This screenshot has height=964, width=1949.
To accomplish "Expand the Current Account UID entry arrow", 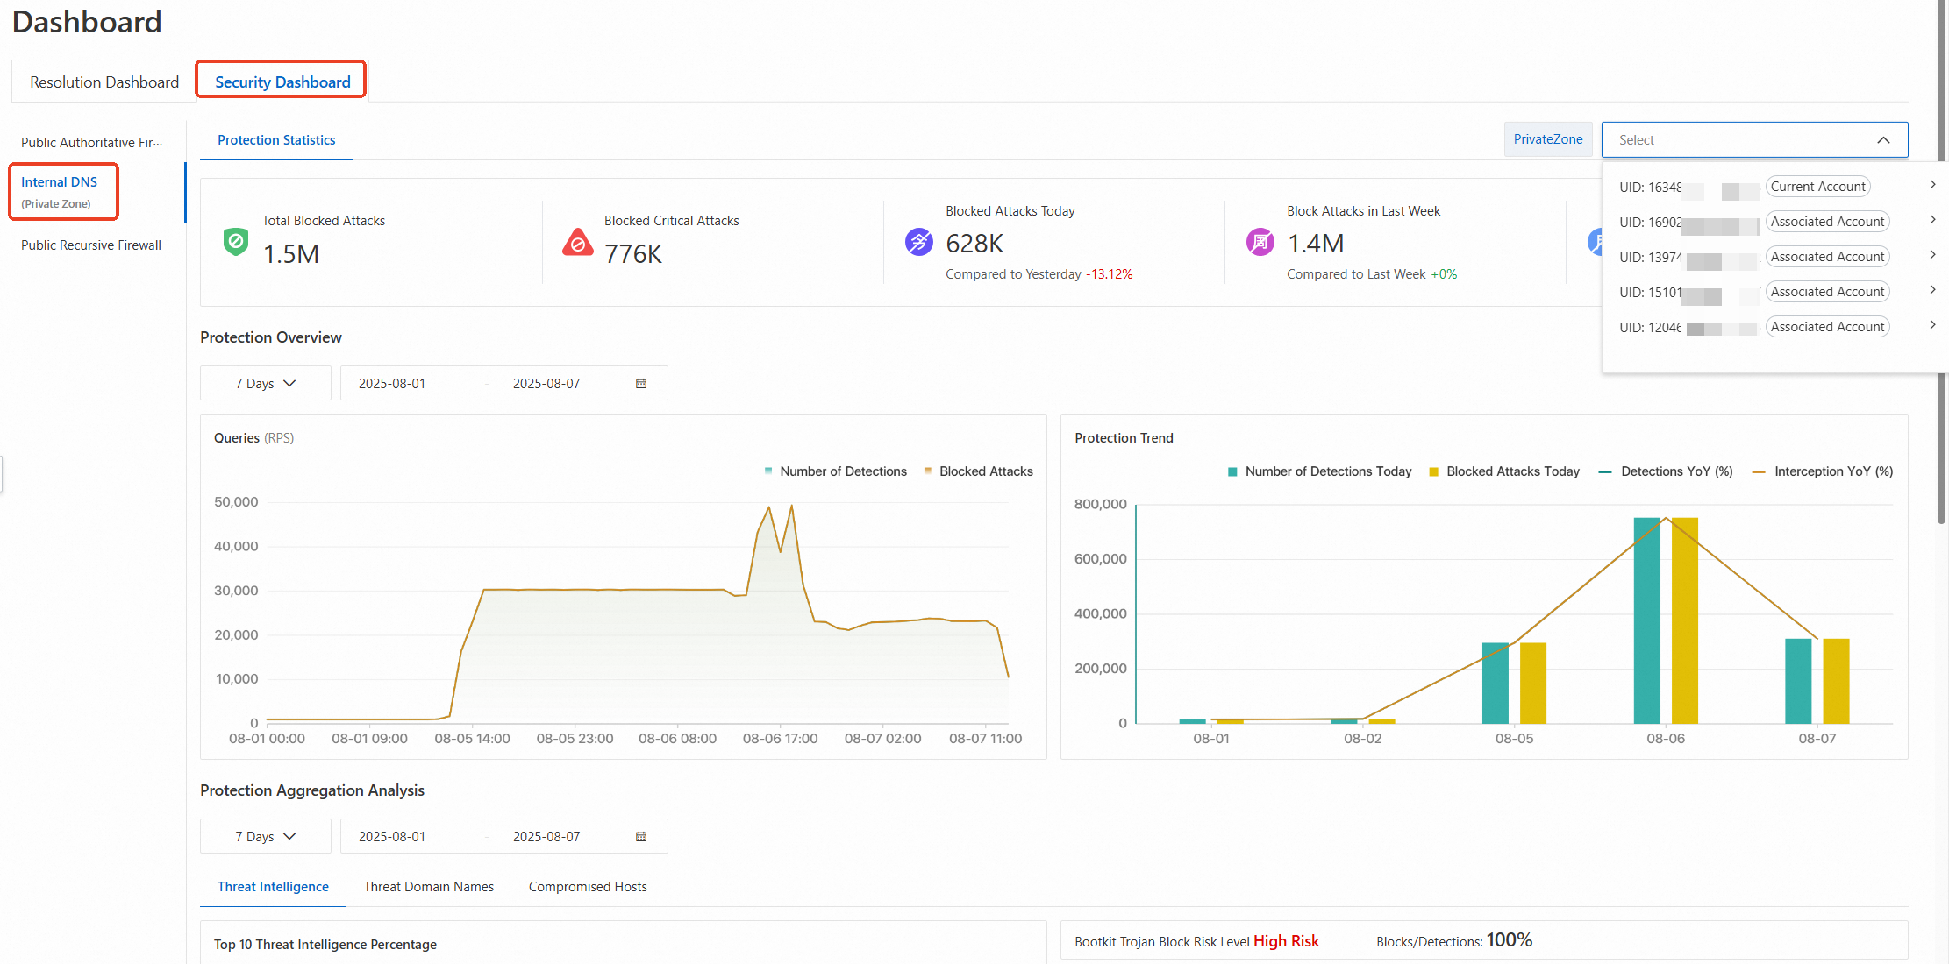I will [1932, 185].
